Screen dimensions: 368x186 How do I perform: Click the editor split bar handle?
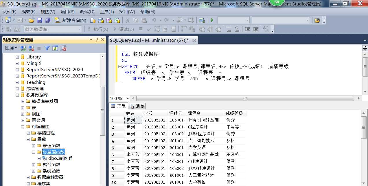point(365,48)
